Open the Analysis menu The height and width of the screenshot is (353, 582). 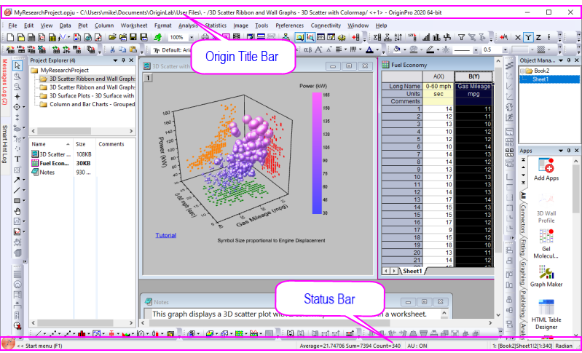(x=188, y=25)
